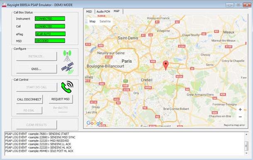Click the cell tower antenna icon
Screen dimensions: 253x160
[x=67, y=56]
